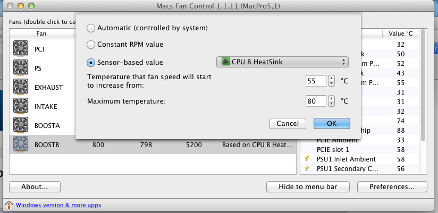The height and width of the screenshot is (213, 438).
Task: Click the maximum temperature stepper arrows
Action: pyautogui.click(x=331, y=101)
